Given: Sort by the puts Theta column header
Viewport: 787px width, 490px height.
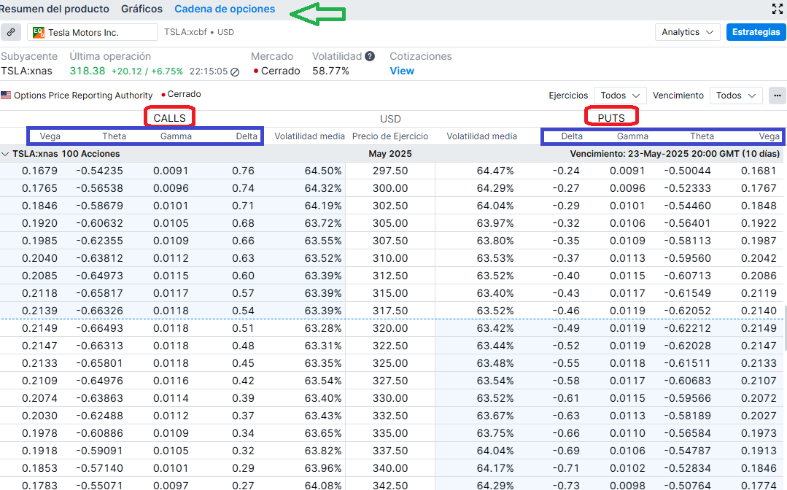Looking at the screenshot, I should [x=702, y=136].
